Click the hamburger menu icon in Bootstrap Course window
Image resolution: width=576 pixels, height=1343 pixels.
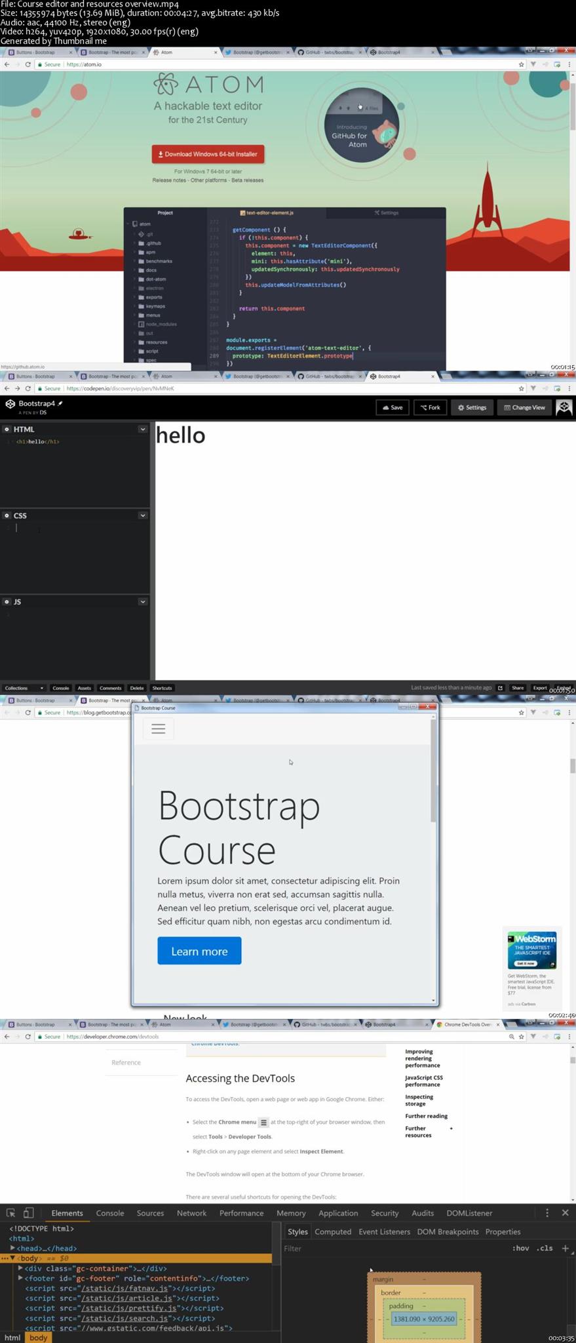(158, 729)
